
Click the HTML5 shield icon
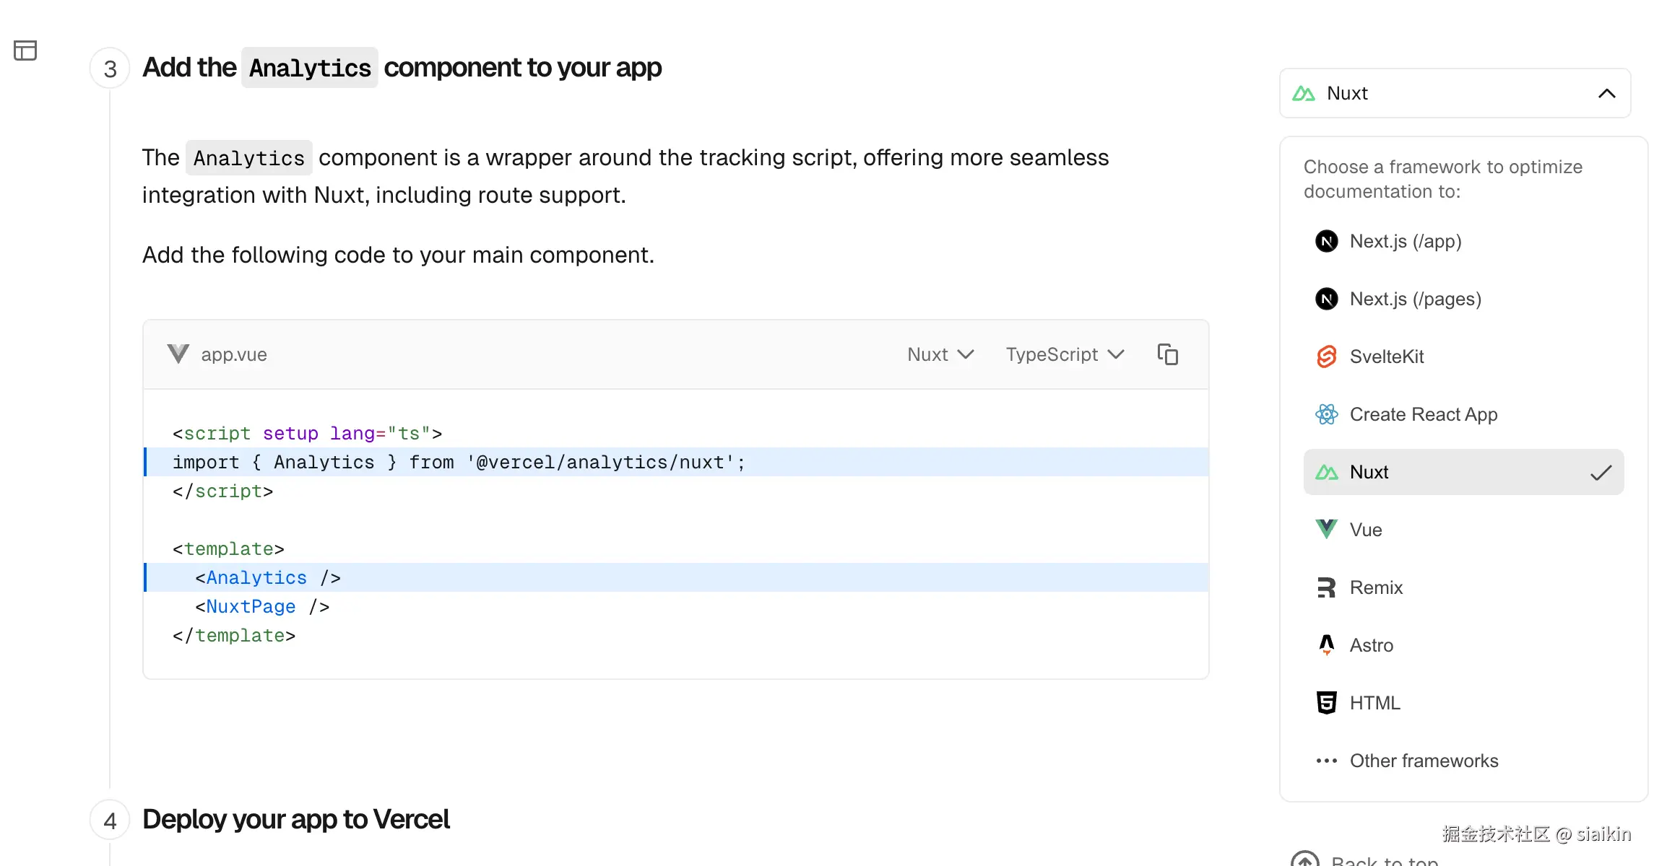(1326, 703)
